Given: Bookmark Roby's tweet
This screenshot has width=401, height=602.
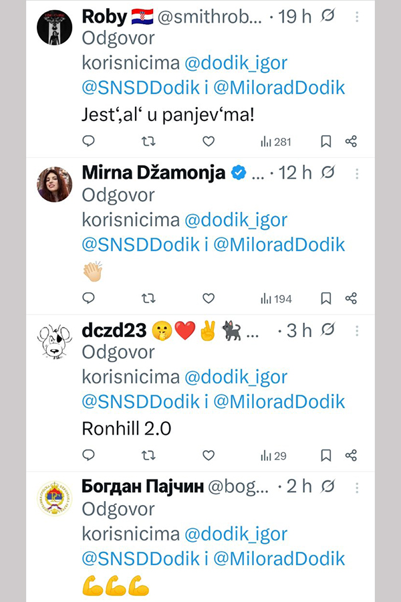Looking at the screenshot, I should click(325, 141).
